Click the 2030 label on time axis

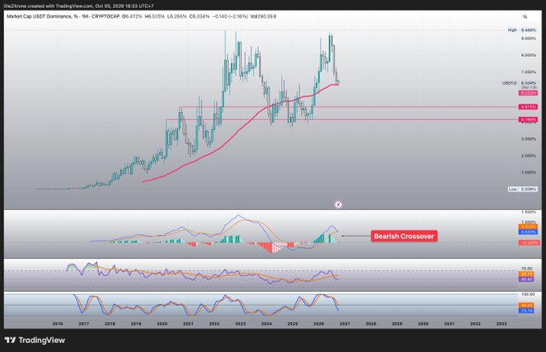423,324
